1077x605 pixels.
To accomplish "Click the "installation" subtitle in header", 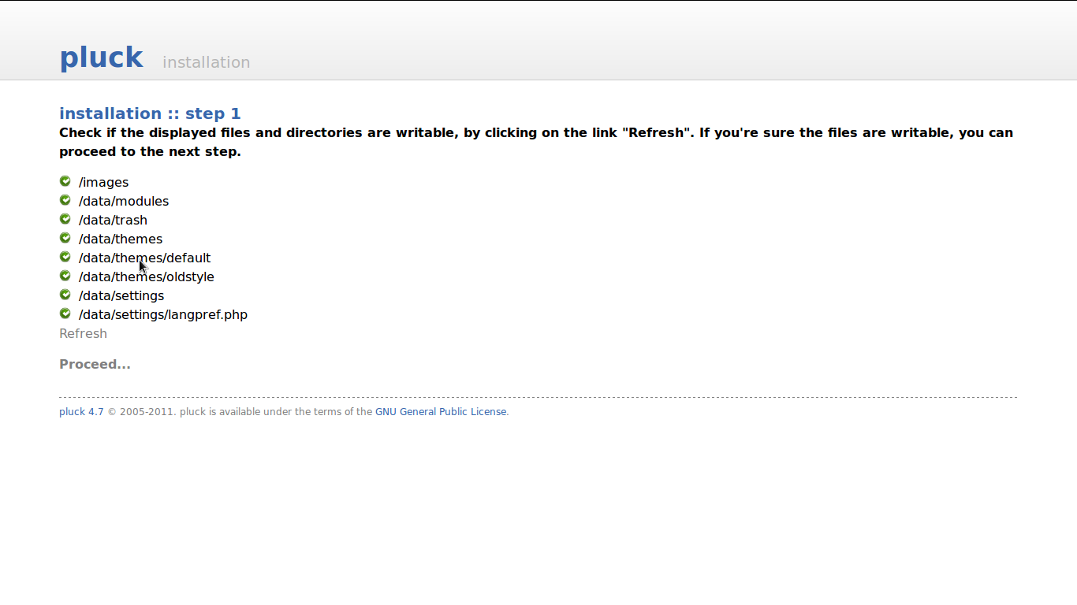I will pyautogui.click(x=206, y=62).
